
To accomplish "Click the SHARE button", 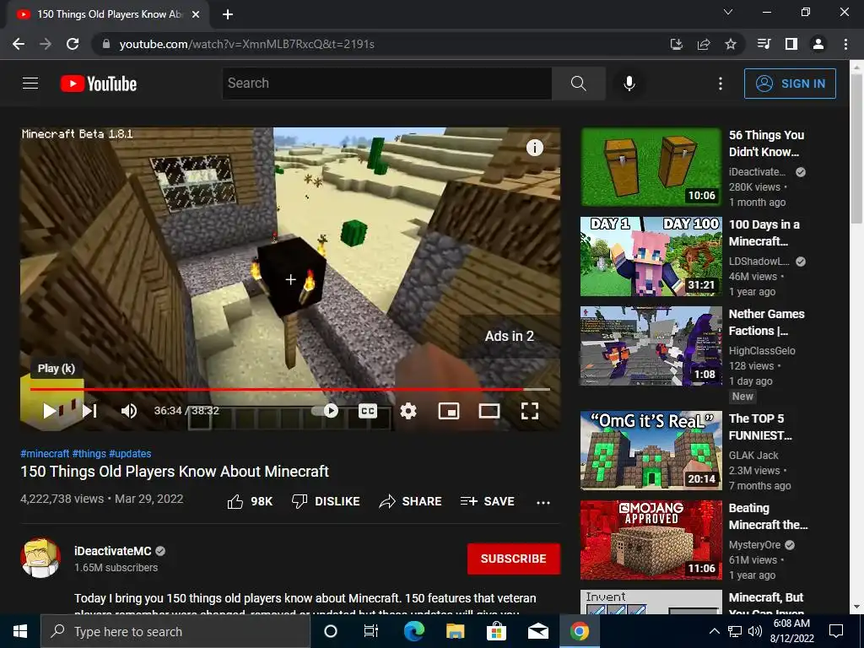I will (x=411, y=501).
